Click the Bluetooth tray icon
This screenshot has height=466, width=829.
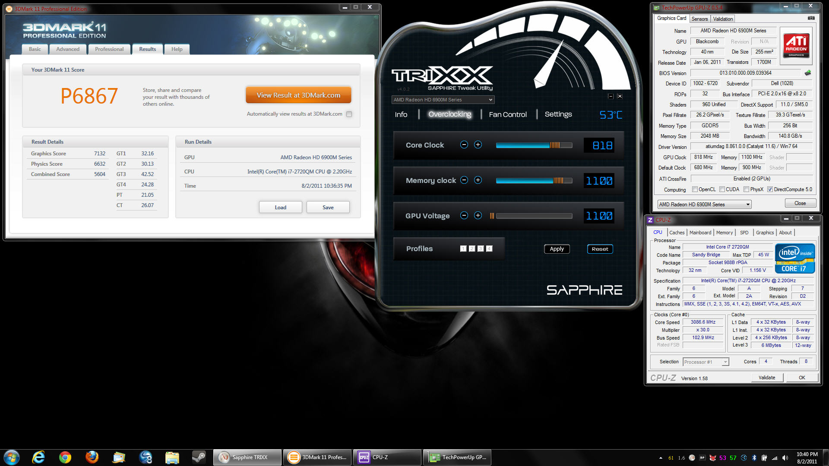[x=754, y=458]
